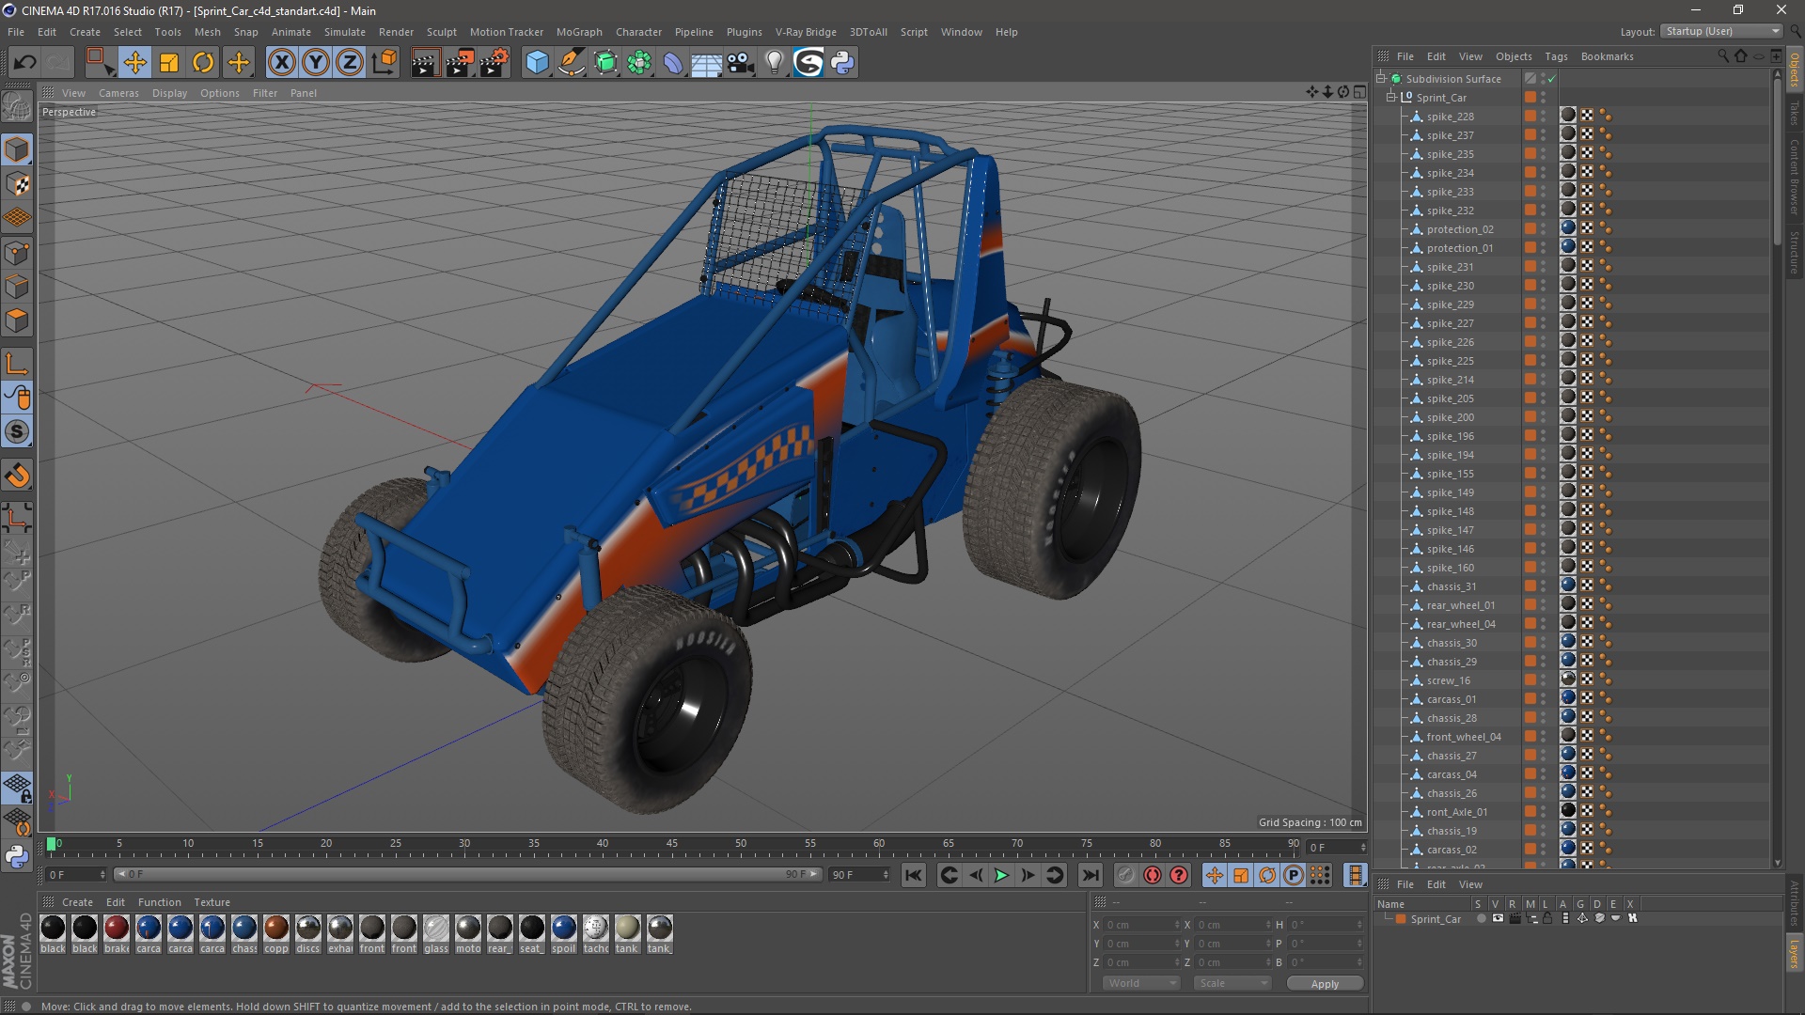Click the Python icon in toolbar

click(x=842, y=63)
